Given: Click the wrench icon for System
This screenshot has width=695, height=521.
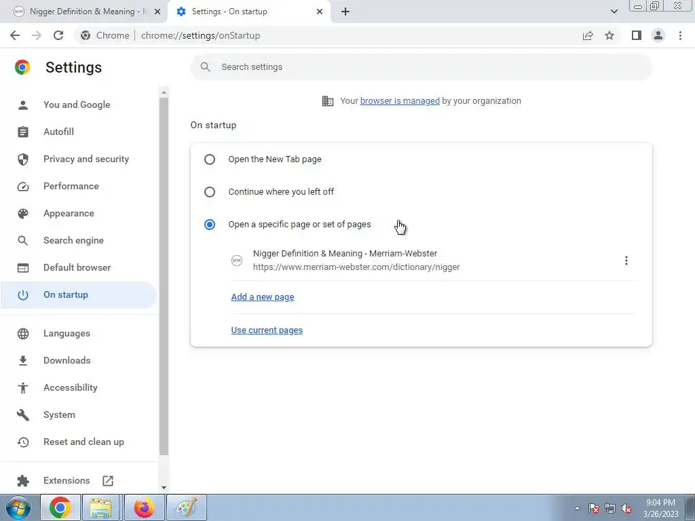Looking at the screenshot, I should pyautogui.click(x=23, y=414).
